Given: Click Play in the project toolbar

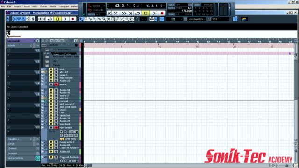Looking at the screenshot, I should click(x=65, y=19).
